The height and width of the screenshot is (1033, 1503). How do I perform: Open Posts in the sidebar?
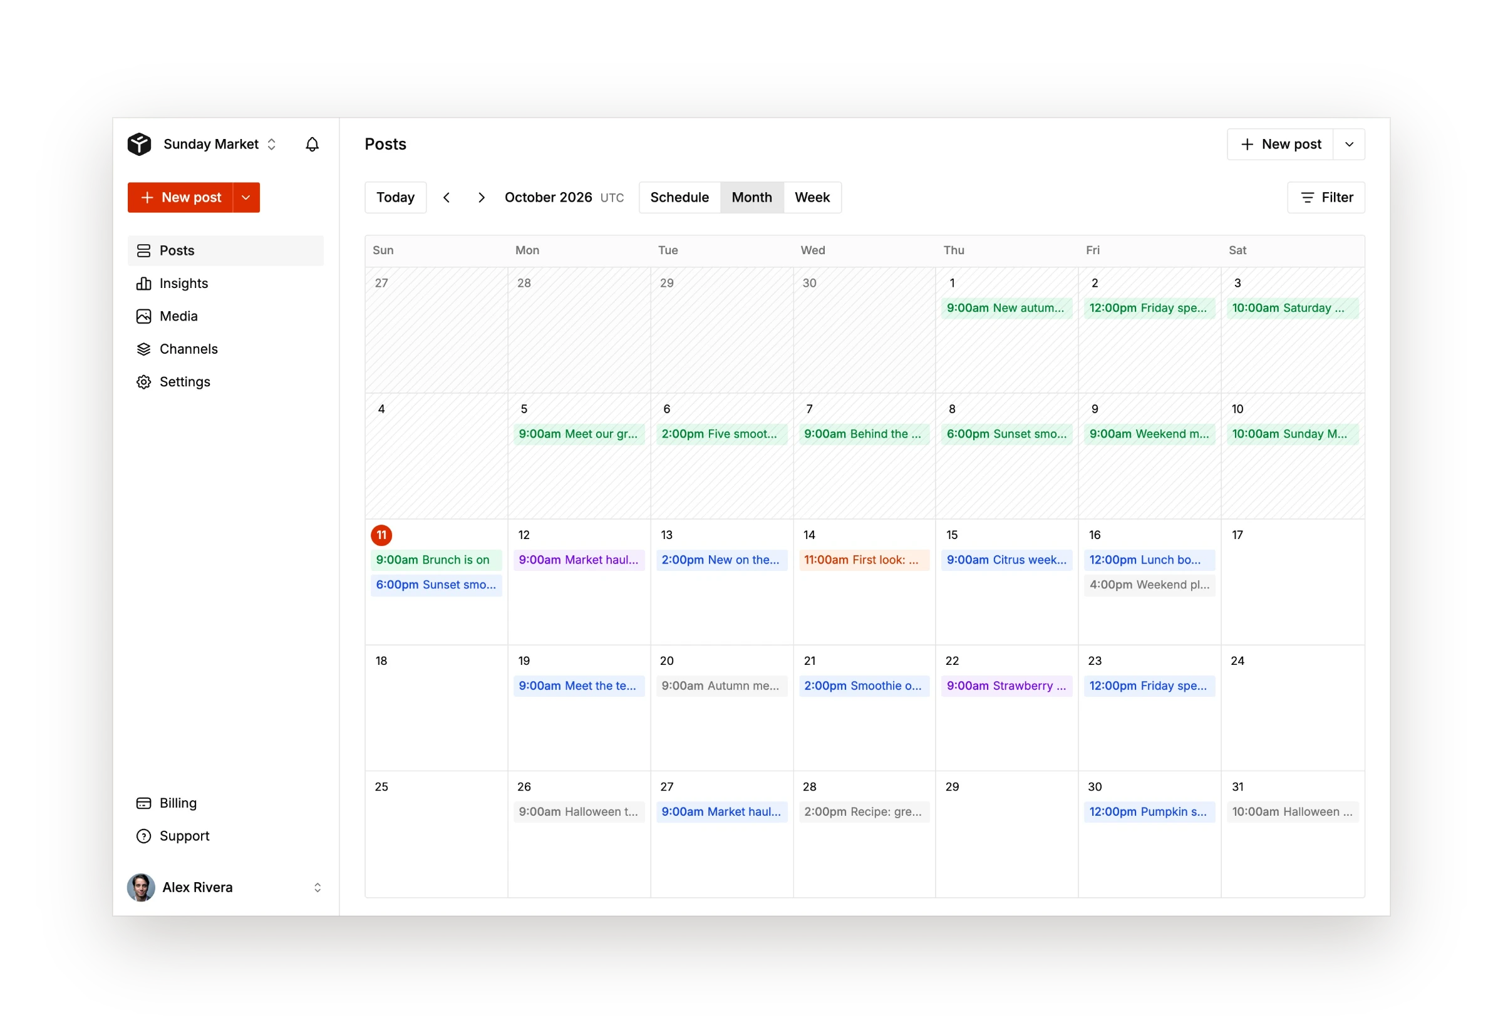[x=225, y=250]
